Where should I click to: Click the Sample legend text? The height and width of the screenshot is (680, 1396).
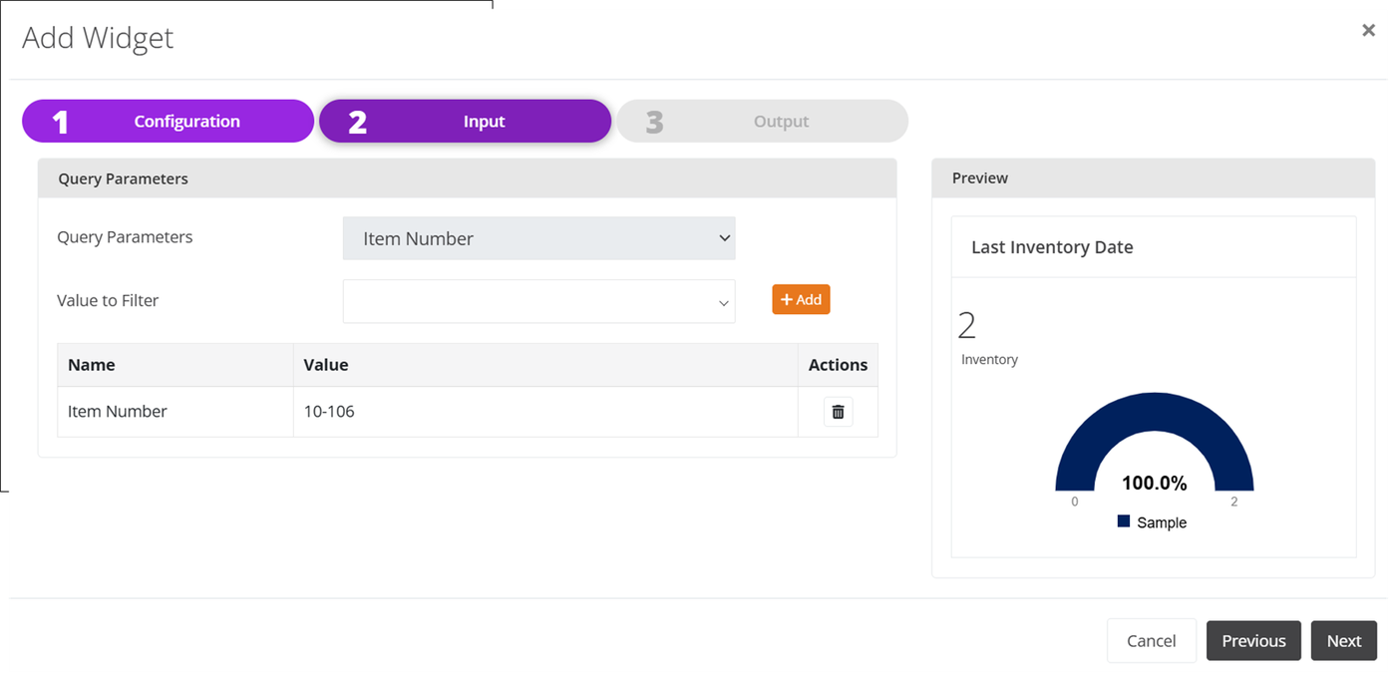click(x=1162, y=522)
